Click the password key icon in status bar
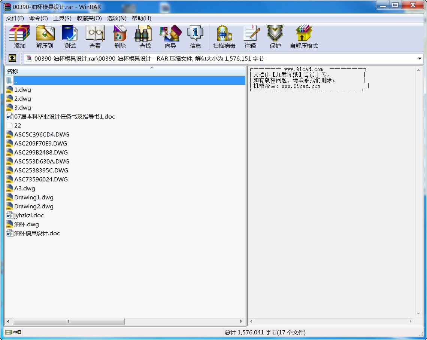The image size is (427, 340). pos(17,332)
